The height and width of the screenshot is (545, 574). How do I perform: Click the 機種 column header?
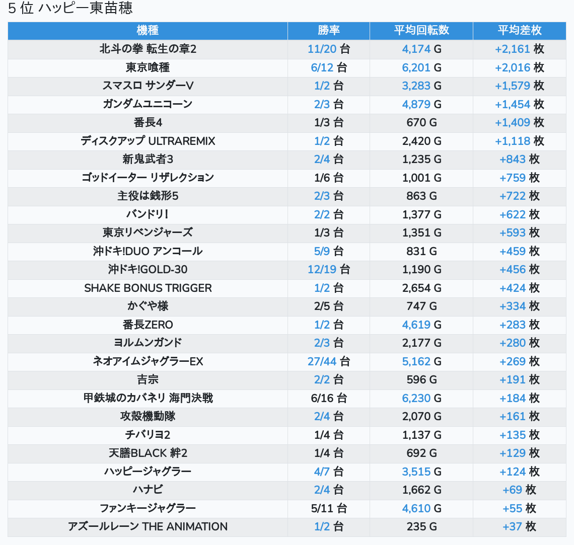click(x=148, y=31)
